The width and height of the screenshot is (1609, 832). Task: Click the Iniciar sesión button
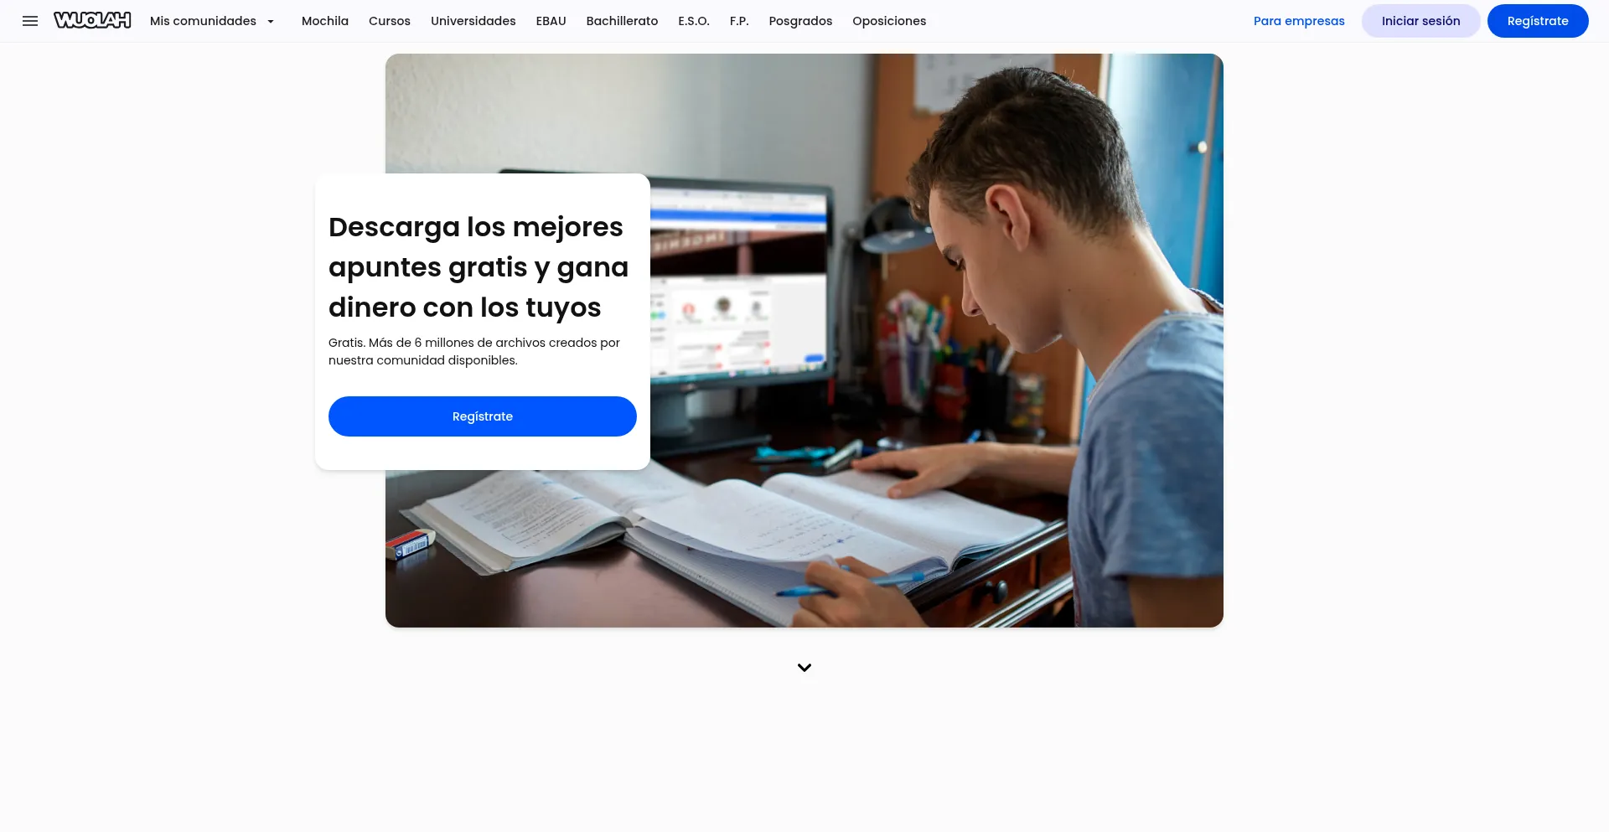click(1420, 21)
